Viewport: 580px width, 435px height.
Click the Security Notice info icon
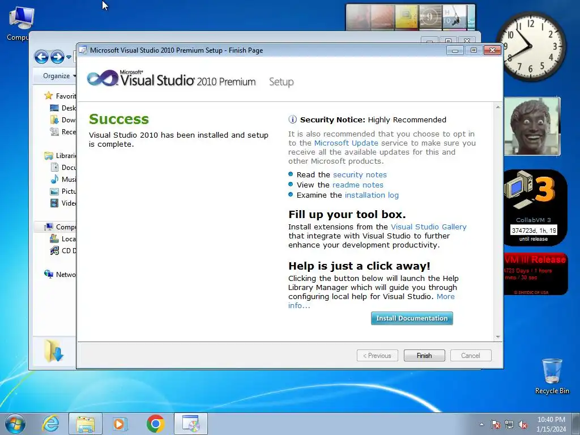click(292, 120)
